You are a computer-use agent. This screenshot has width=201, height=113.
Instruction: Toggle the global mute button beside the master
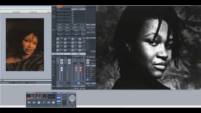click(88, 63)
